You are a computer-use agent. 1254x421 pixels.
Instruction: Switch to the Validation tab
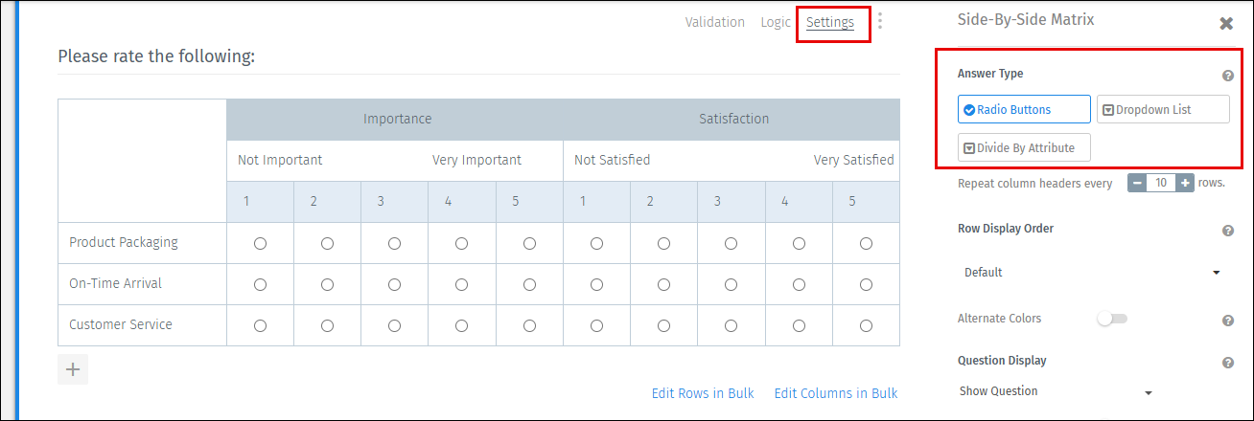(714, 22)
